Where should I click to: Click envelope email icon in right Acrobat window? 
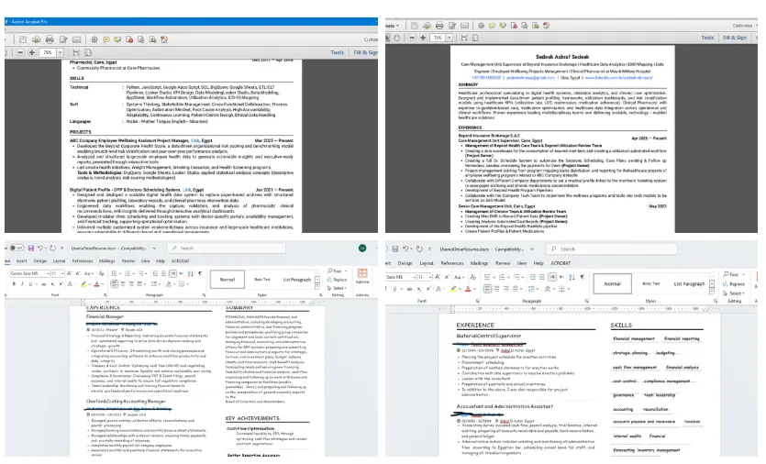(x=464, y=26)
